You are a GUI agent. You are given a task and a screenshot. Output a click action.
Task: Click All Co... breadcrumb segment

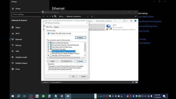click(61, 16)
